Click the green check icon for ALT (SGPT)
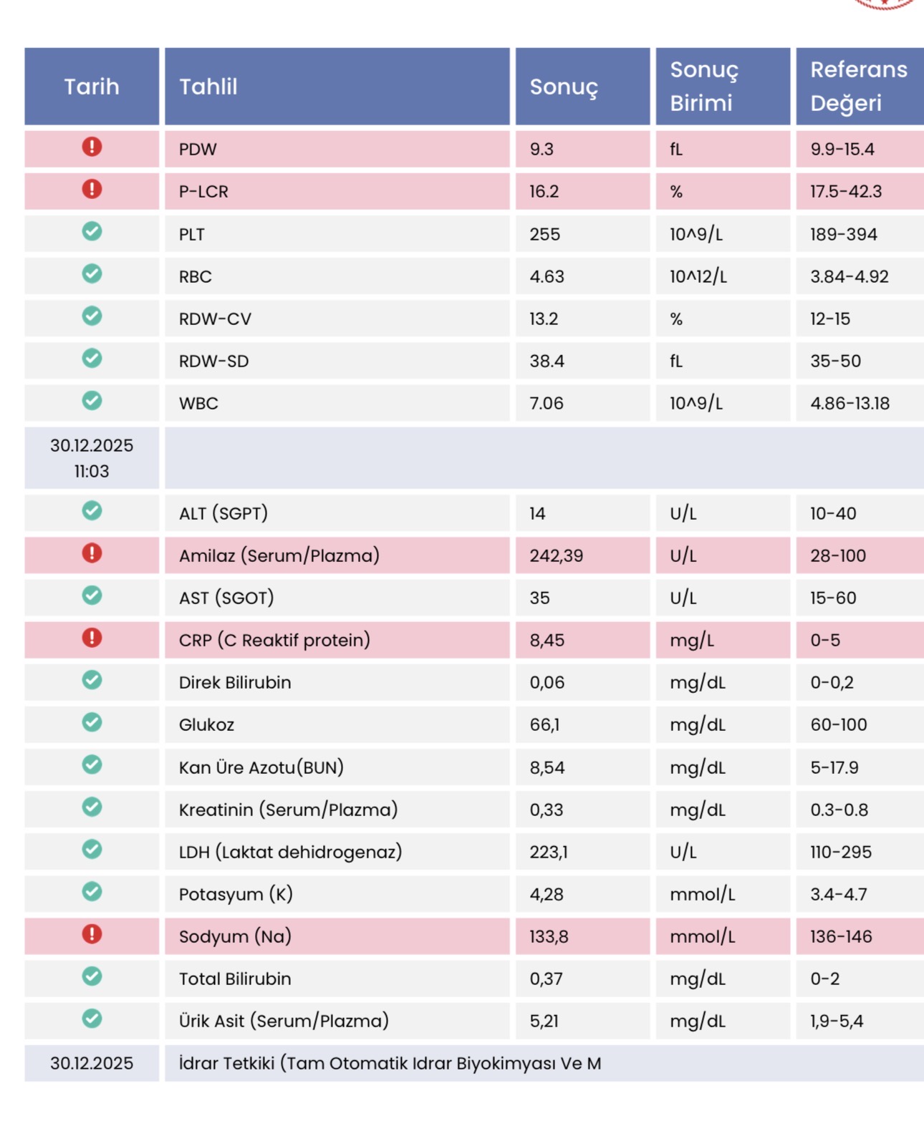The image size is (924, 1121). (92, 511)
